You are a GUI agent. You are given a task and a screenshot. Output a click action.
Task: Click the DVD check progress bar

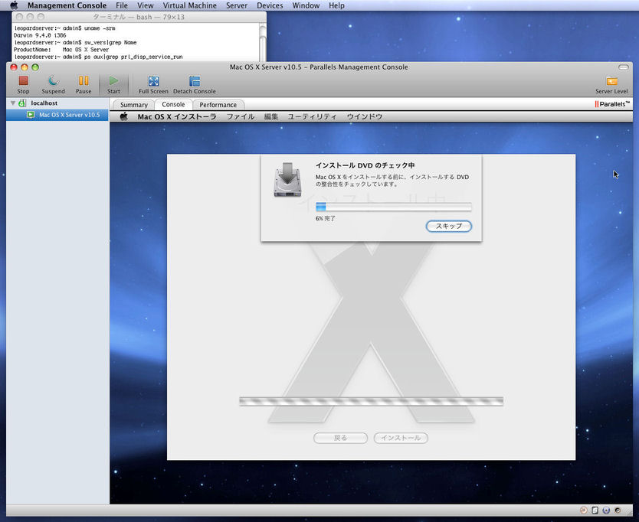pos(394,207)
